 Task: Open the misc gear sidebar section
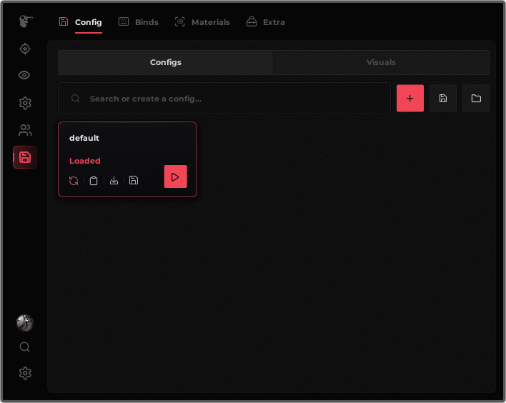pos(25,103)
